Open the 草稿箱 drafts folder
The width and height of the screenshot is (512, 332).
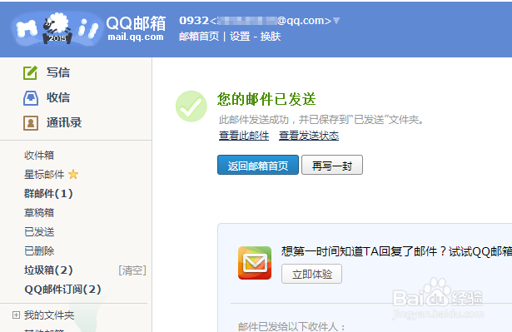(39, 213)
